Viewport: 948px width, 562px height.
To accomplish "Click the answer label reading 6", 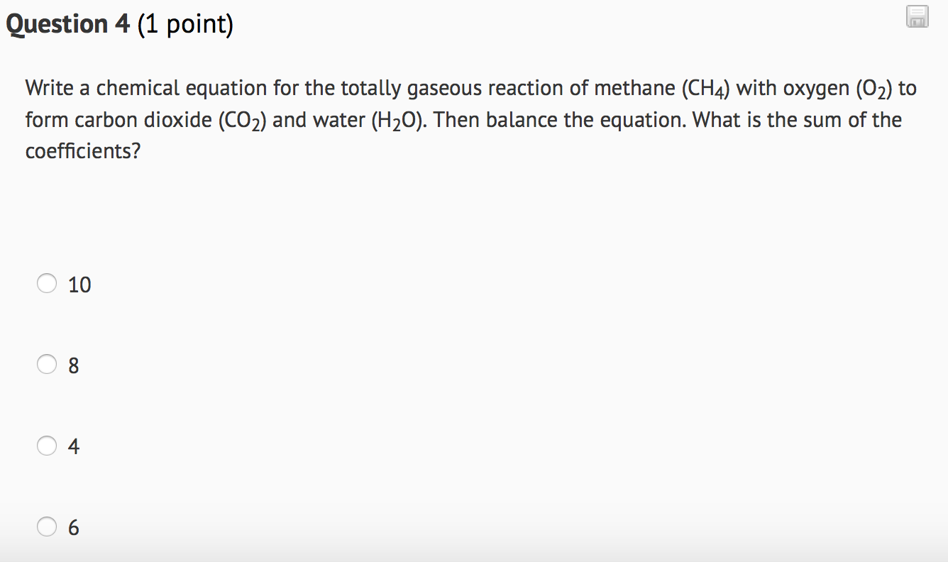I will pos(74,527).
